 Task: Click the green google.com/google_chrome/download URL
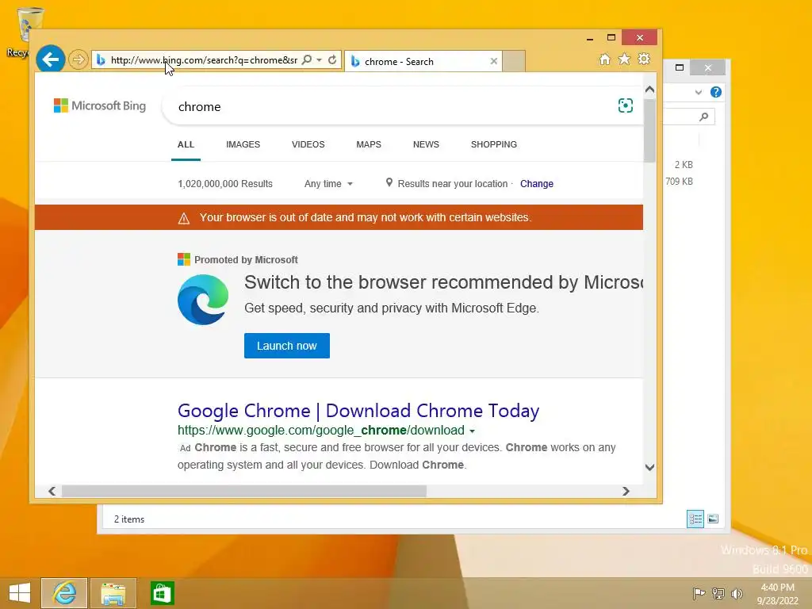tap(321, 431)
